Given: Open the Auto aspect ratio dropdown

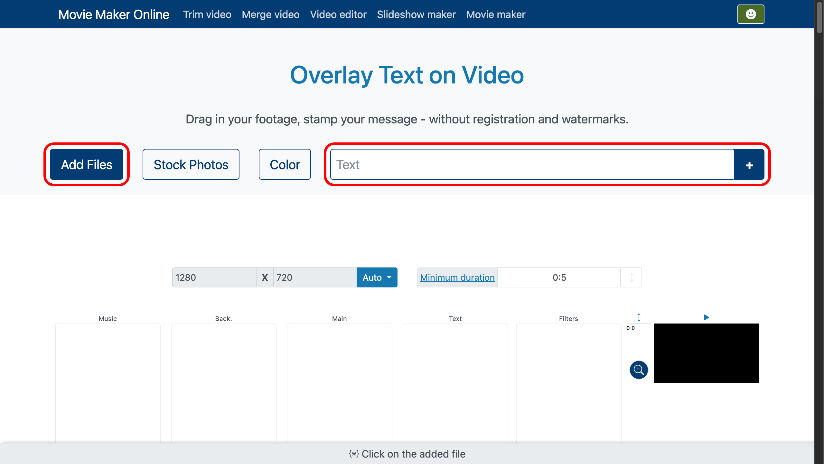Looking at the screenshot, I should [377, 277].
